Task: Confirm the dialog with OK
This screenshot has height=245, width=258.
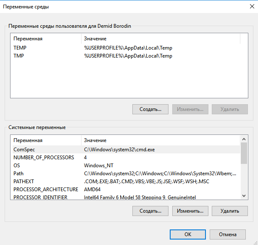Action: [188, 234]
